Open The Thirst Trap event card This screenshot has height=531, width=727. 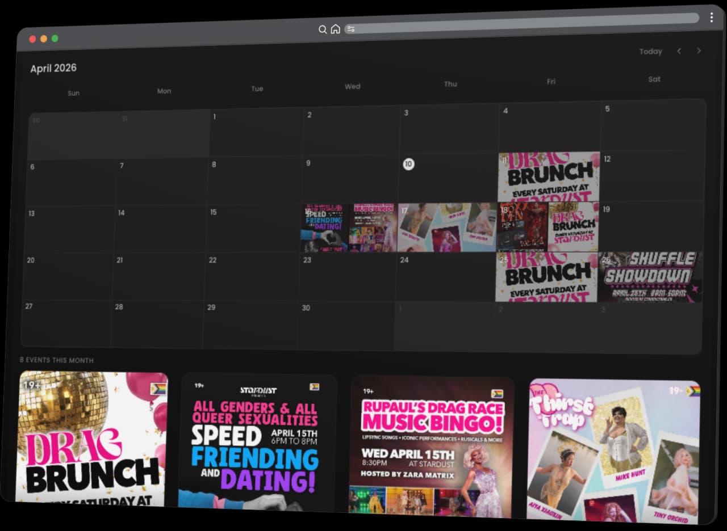click(615, 448)
